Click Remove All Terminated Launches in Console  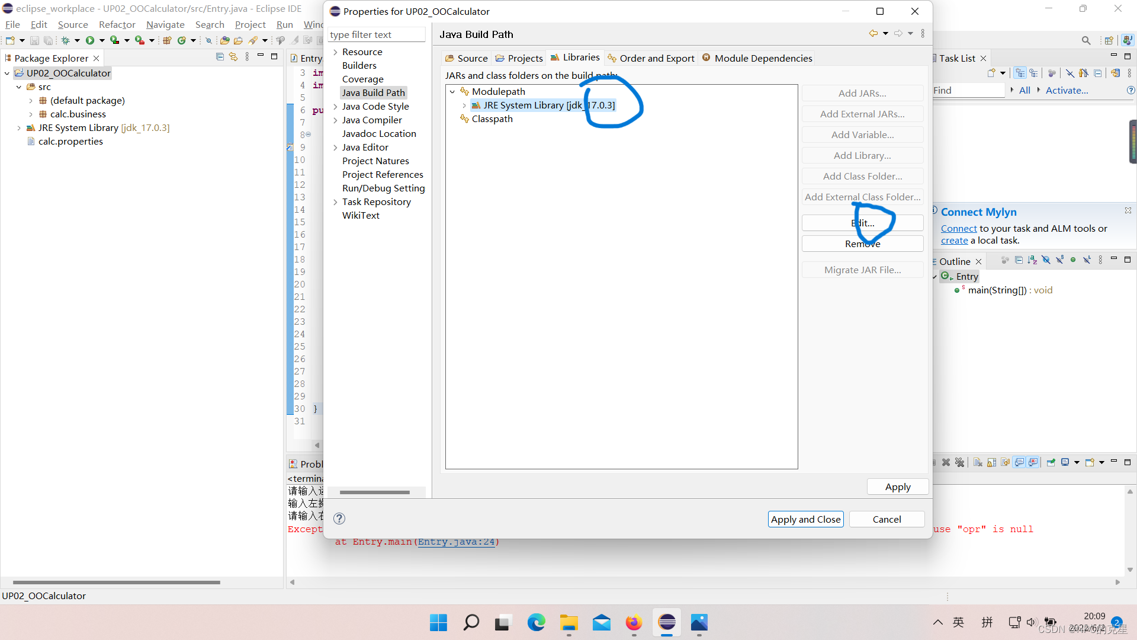[x=960, y=462]
